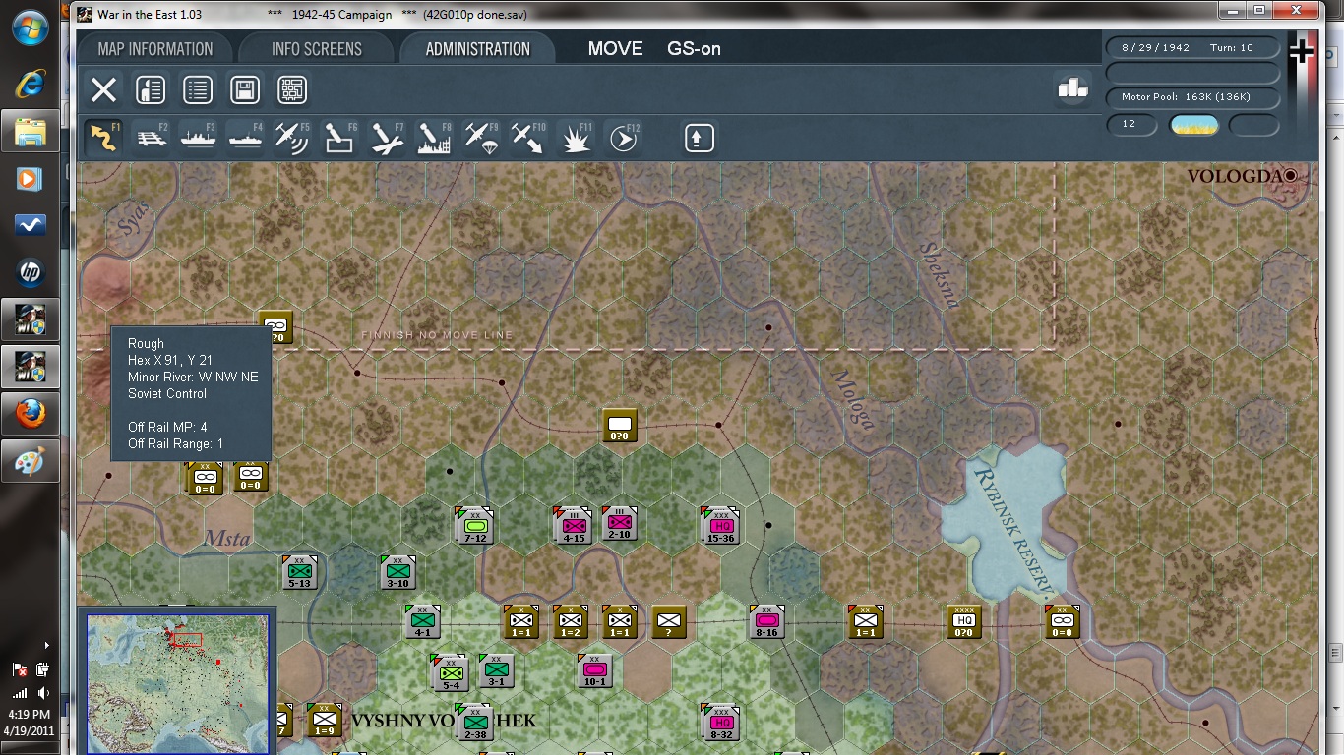The image size is (1344, 755).
Task: Select the green infantry unit 5-13
Action: 299,573
